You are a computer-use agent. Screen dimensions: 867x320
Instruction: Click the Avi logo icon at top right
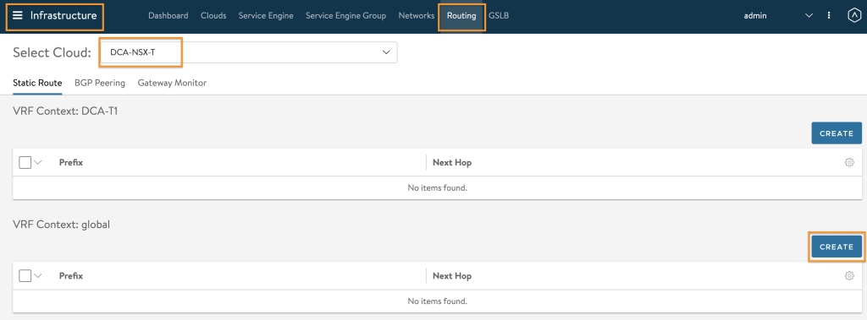pyautogui.click(x=853, y=15)
